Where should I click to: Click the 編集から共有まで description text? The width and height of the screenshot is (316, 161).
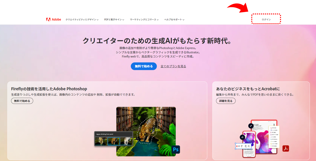255,94
